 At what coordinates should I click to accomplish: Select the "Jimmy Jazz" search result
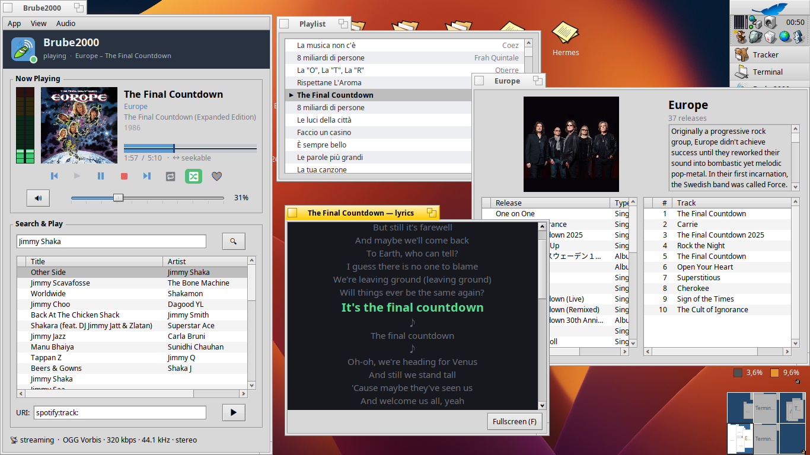[132, 337]
